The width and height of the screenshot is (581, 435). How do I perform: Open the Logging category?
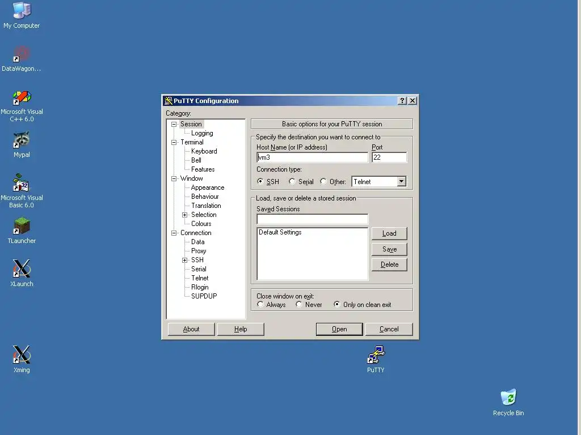pyautogui.click(x=202, y=133)
